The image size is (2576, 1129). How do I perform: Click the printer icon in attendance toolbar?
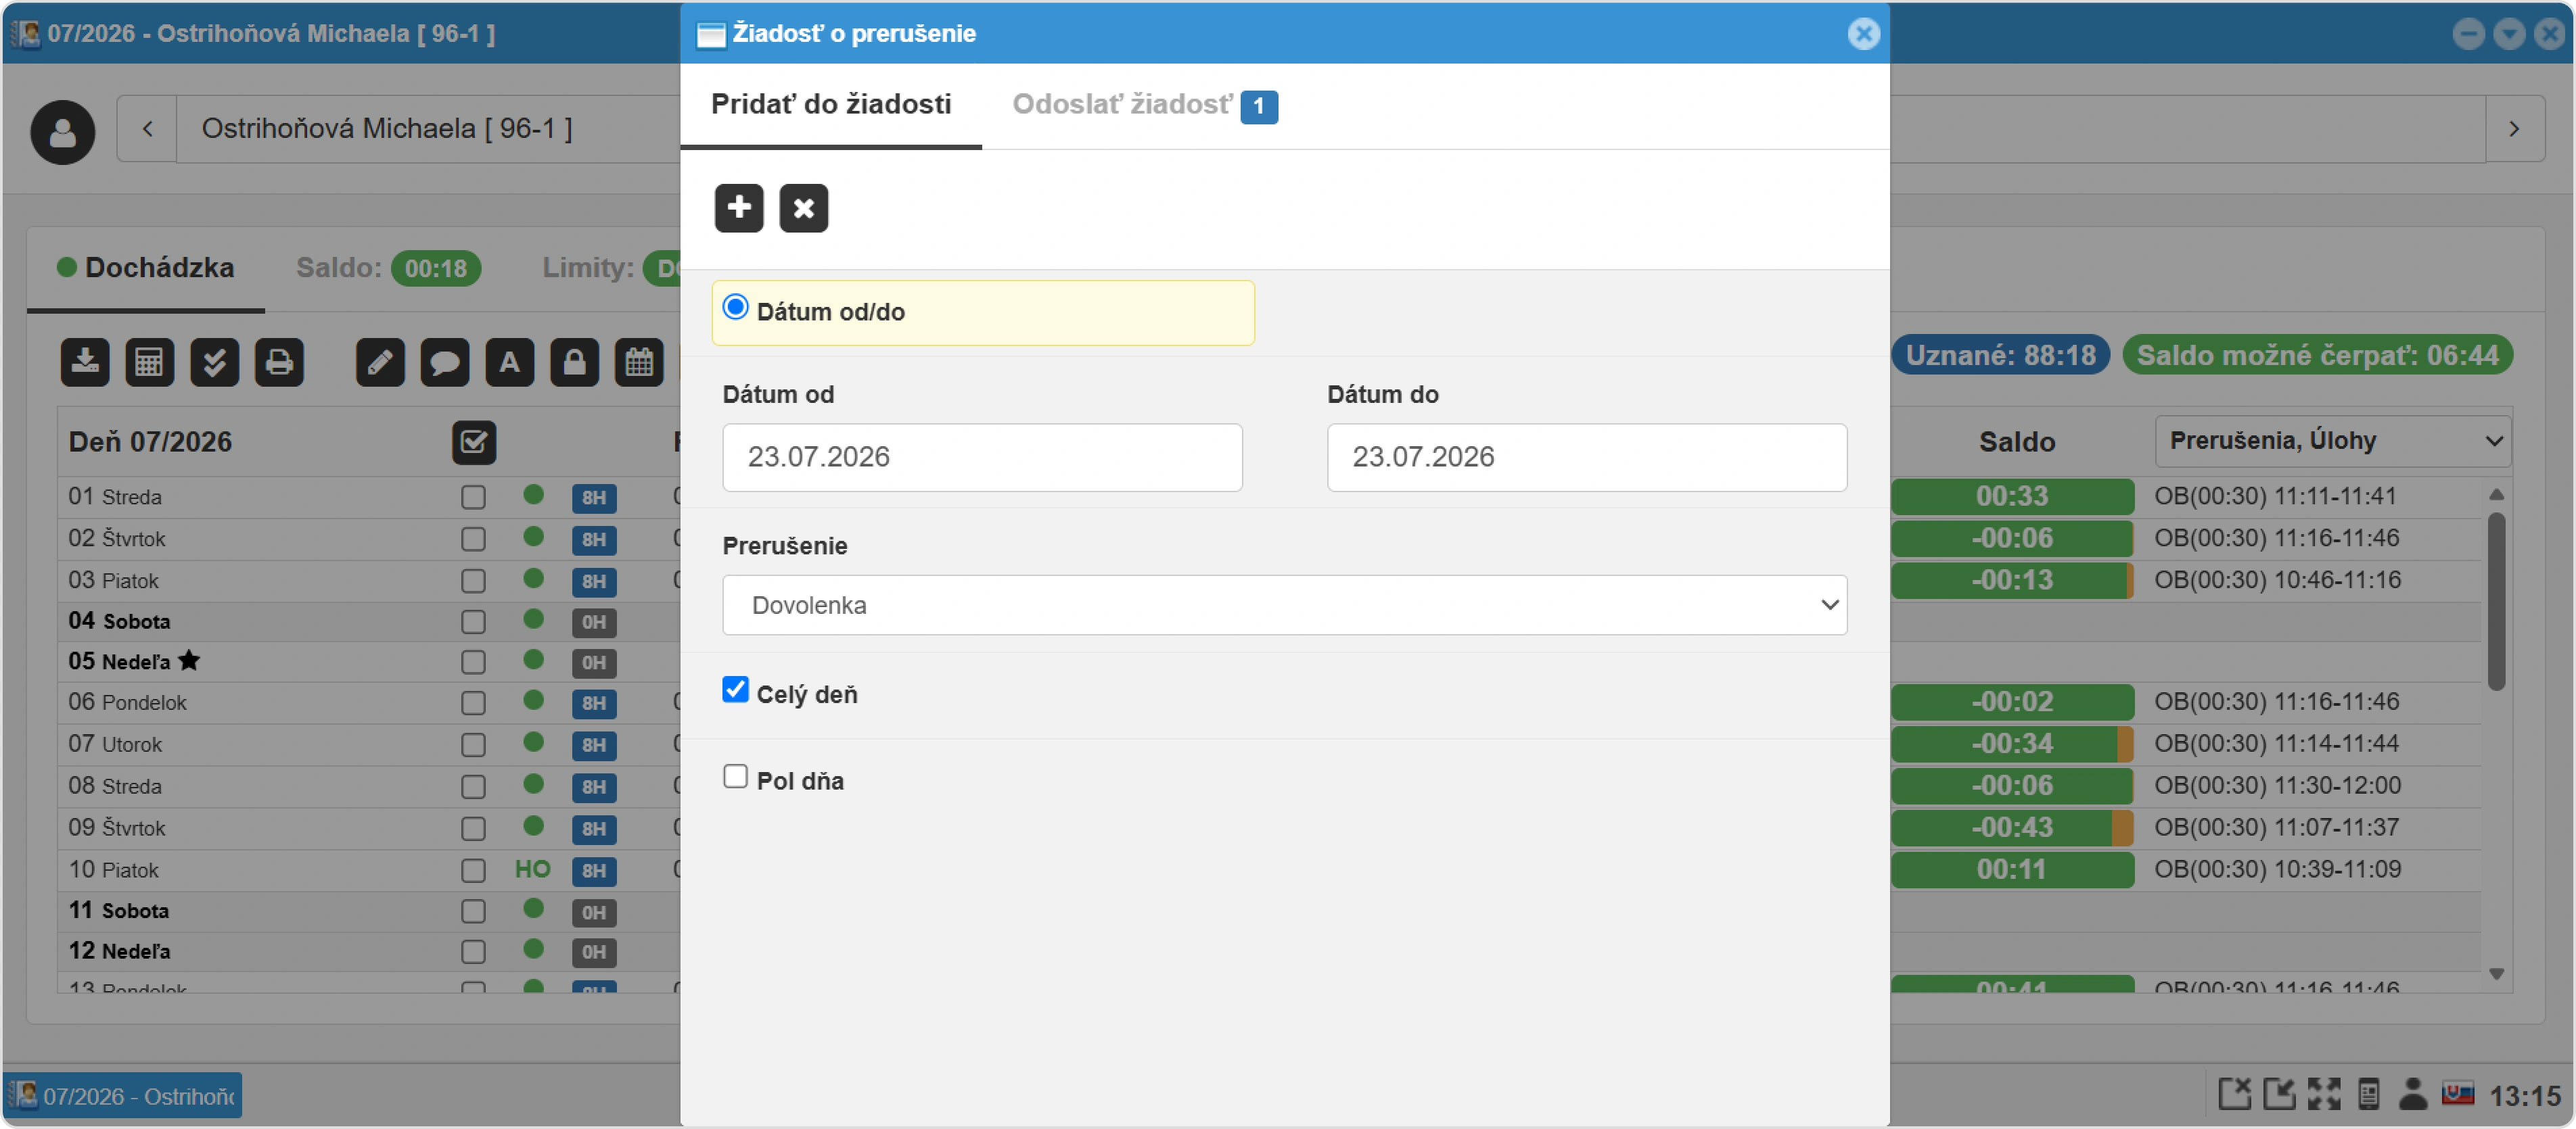(279, 362)
